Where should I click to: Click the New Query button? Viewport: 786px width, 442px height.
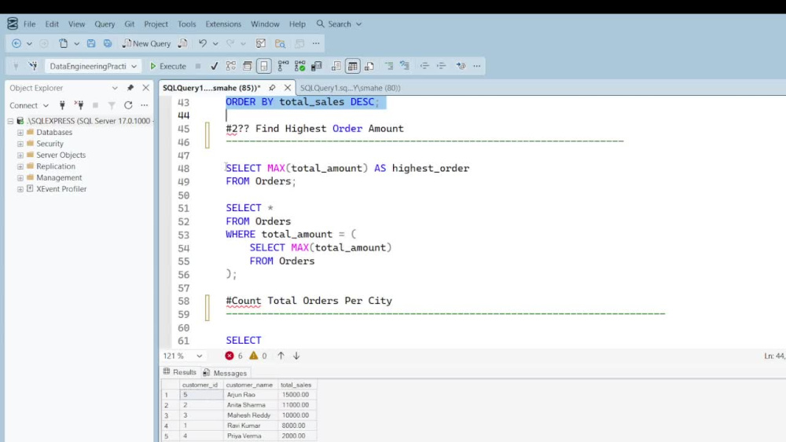click(146, 43)
